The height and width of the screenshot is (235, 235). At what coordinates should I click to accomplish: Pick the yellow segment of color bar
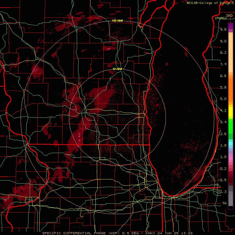(x=231, y=112)
